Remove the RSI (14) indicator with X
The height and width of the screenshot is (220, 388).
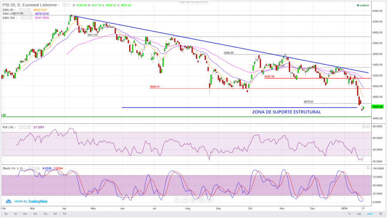point(29,127)
